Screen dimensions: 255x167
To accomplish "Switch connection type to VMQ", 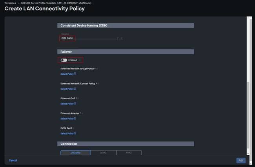I will (129, 153).
